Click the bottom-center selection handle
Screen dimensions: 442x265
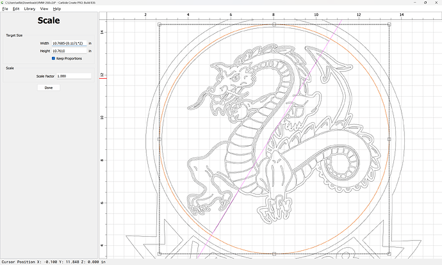pyautogui.click(x=274, y=253)
